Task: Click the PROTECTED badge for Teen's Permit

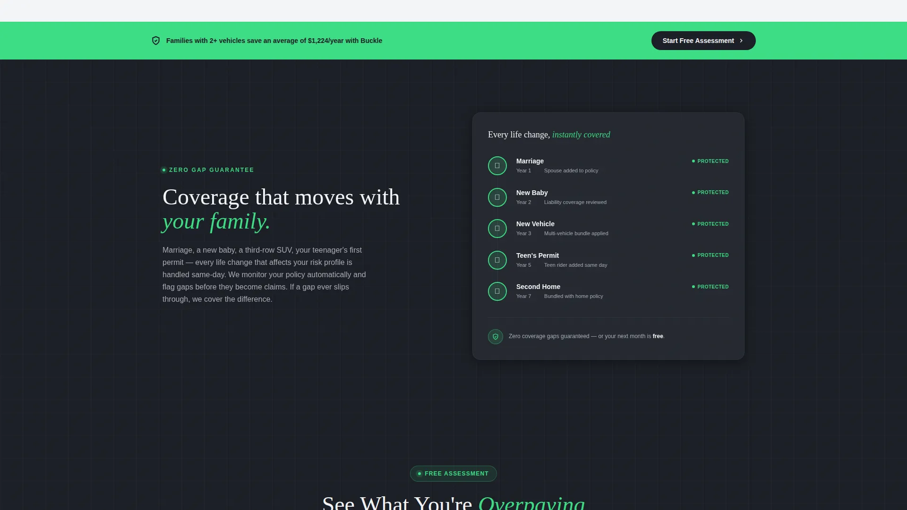Action: pyautogui.click(x=710, y=255)
